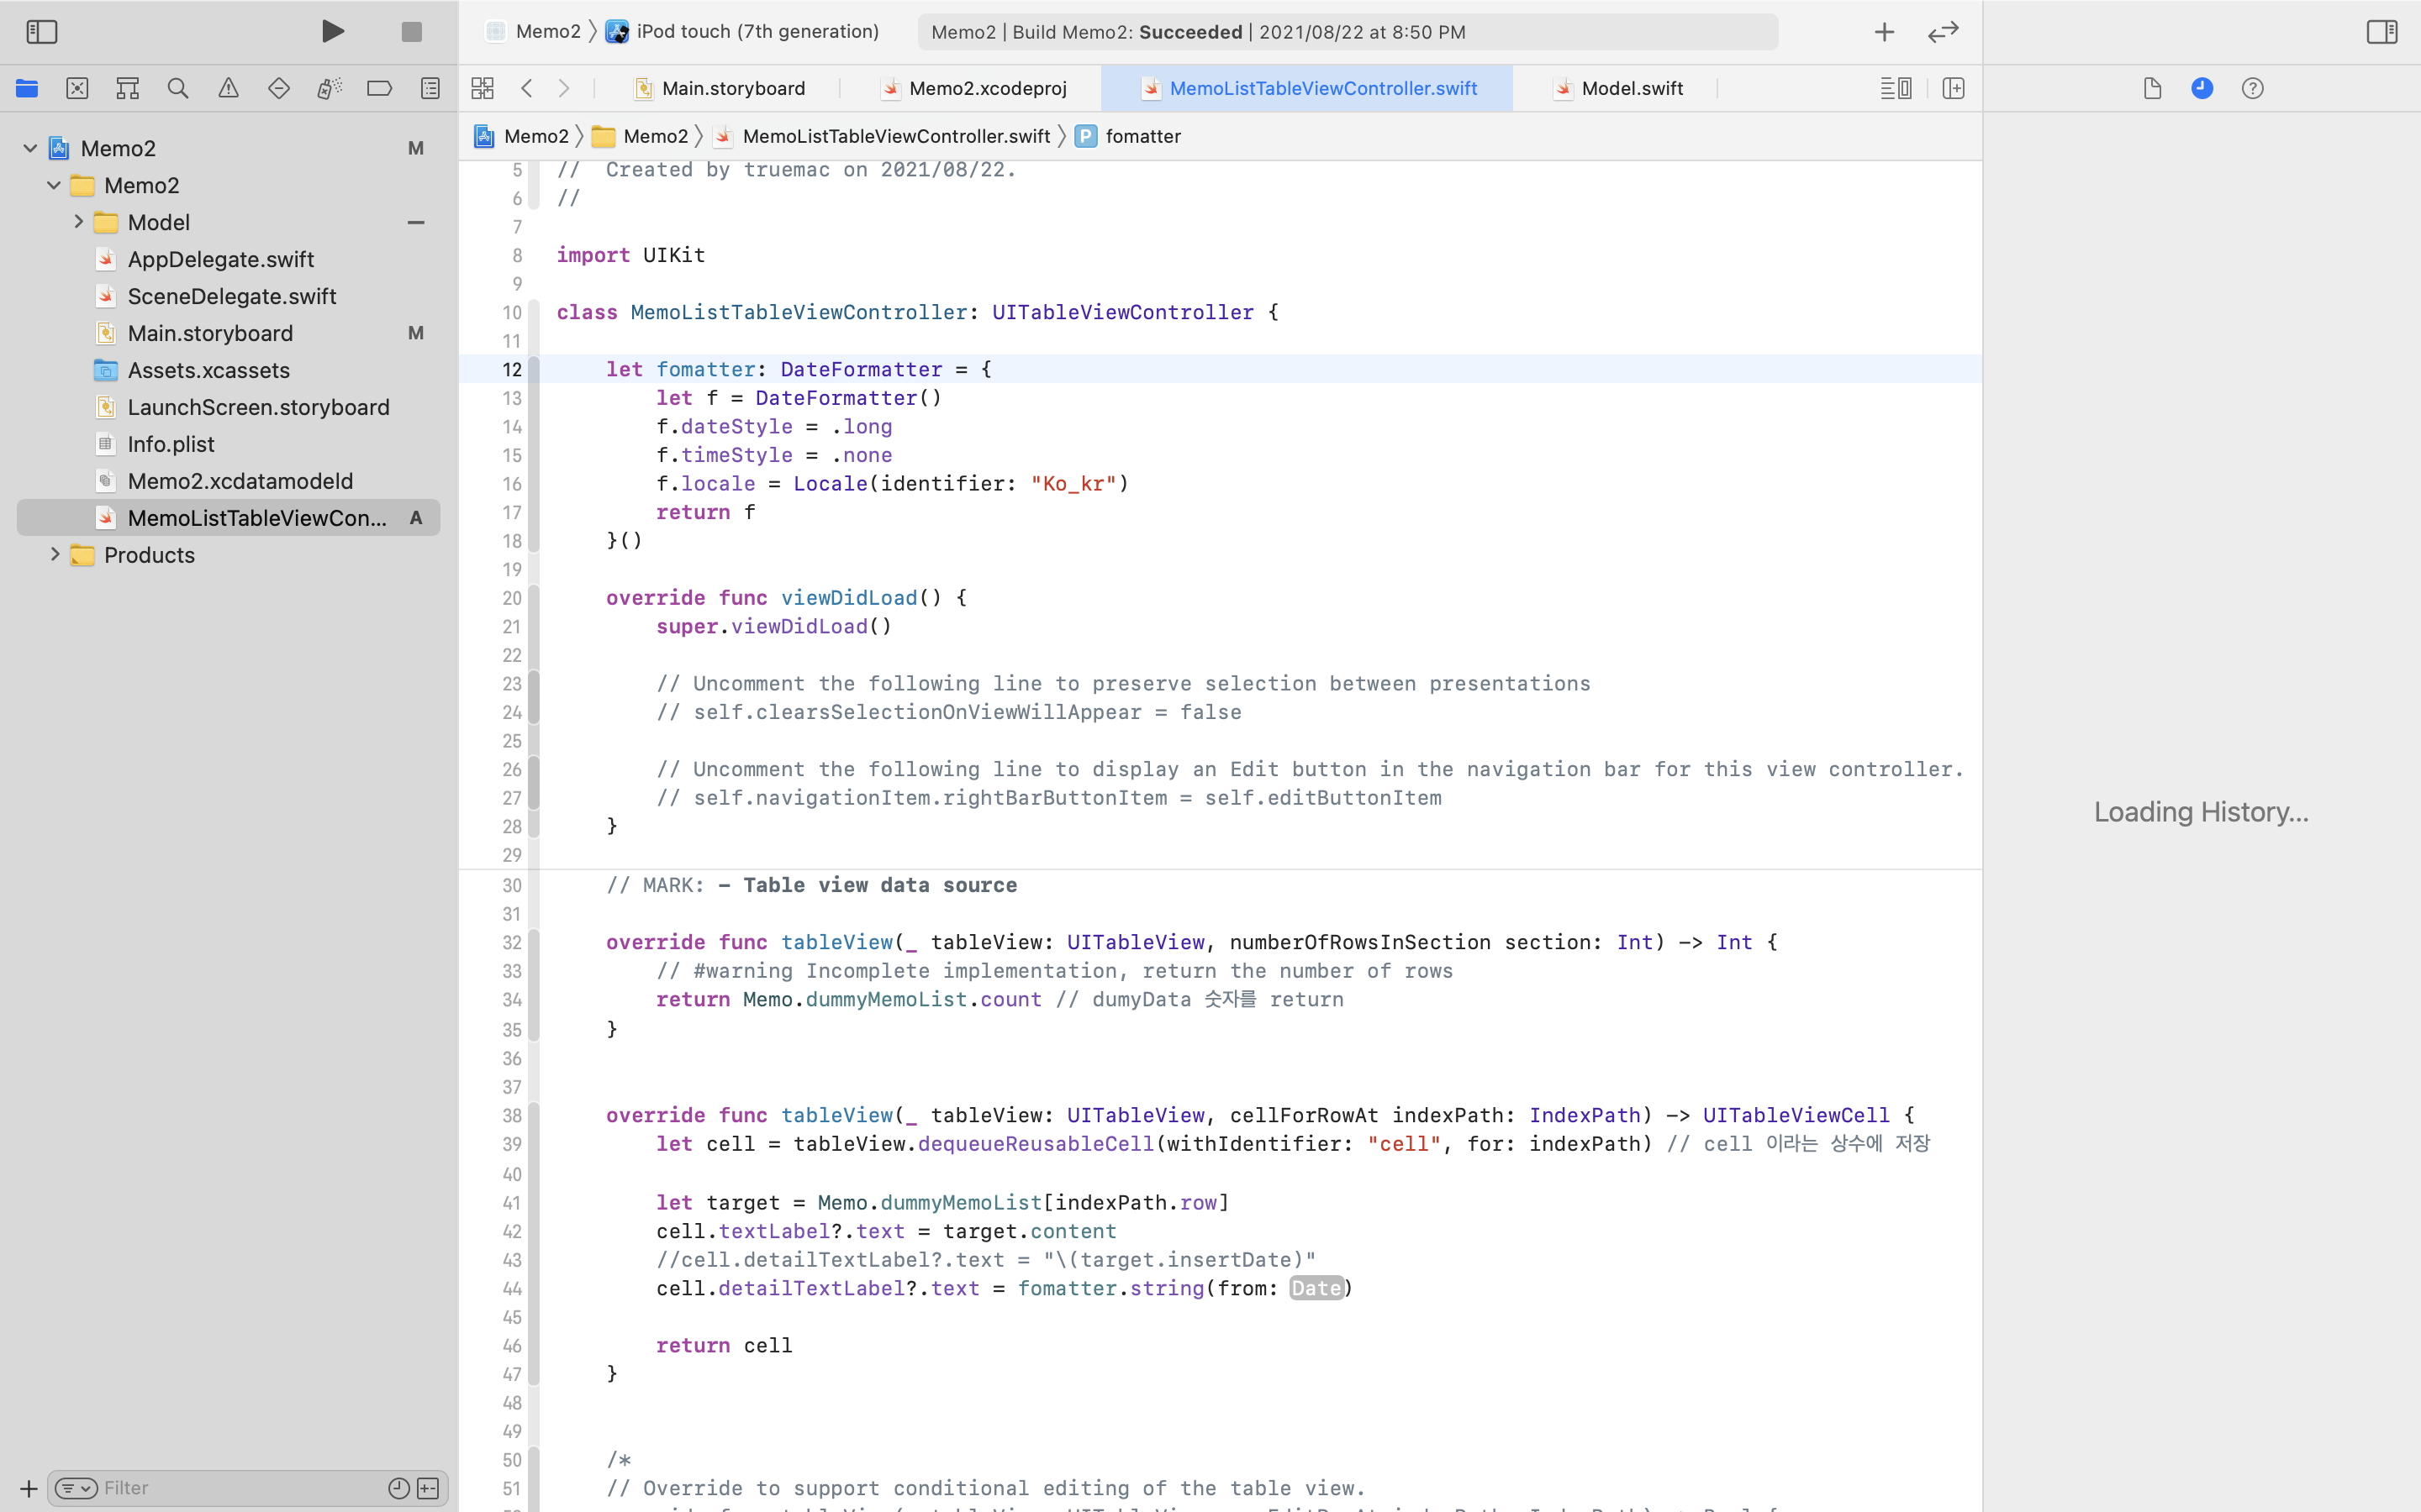Viewport: 2421px width, 1512px height.
Task: Show the History inspector clock icon
Action: tap(2202, 88)
